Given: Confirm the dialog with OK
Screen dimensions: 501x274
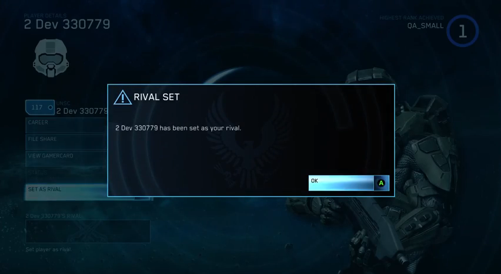Looking at the screenshot, I should [x=349, y=183].
